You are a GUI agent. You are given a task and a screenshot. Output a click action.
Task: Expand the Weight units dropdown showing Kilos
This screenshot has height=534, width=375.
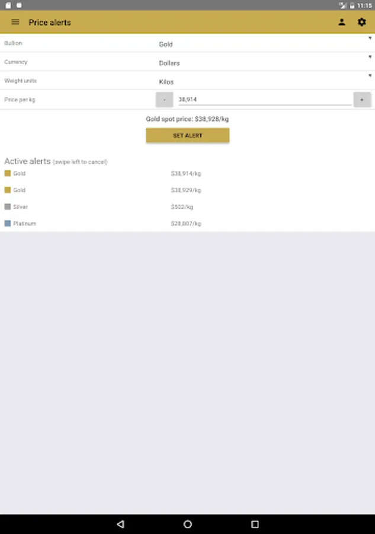(x=265, y=81)
